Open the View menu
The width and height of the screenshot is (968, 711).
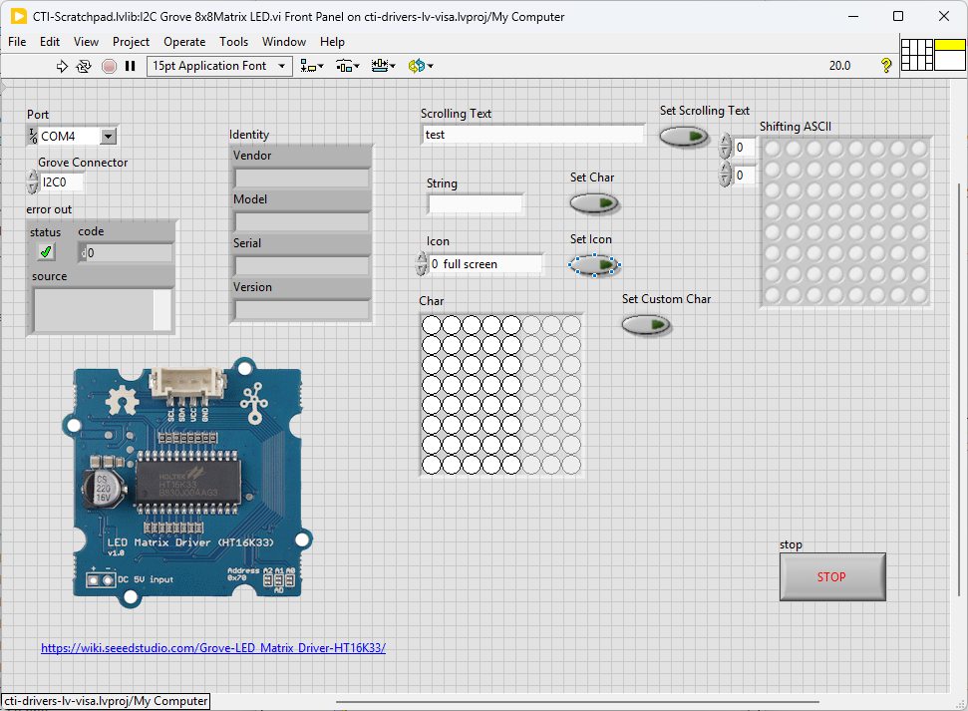(86, 42)
